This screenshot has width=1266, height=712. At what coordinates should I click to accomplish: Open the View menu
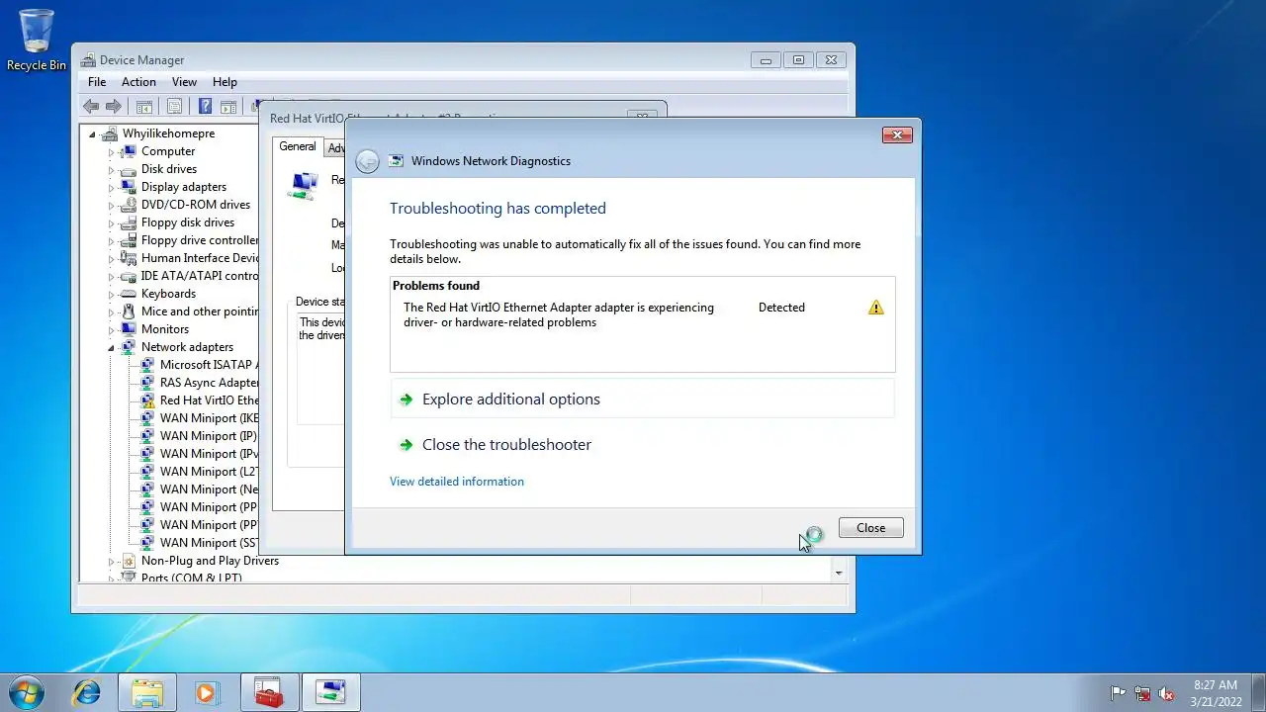point(184,82)
